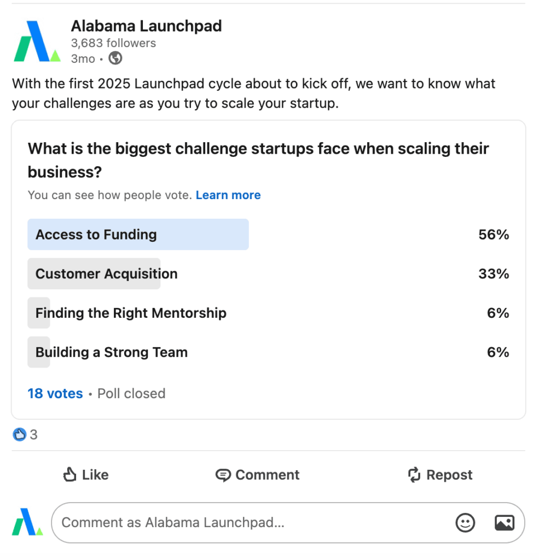
Task: Select the Customer Acquisition poll option
Action: [107, 274]
